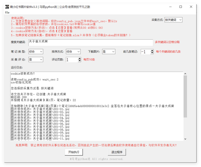Expand the 采集评论 dropdown
The width and height of the screenshot is (201, 167).
tap(36, 59)
